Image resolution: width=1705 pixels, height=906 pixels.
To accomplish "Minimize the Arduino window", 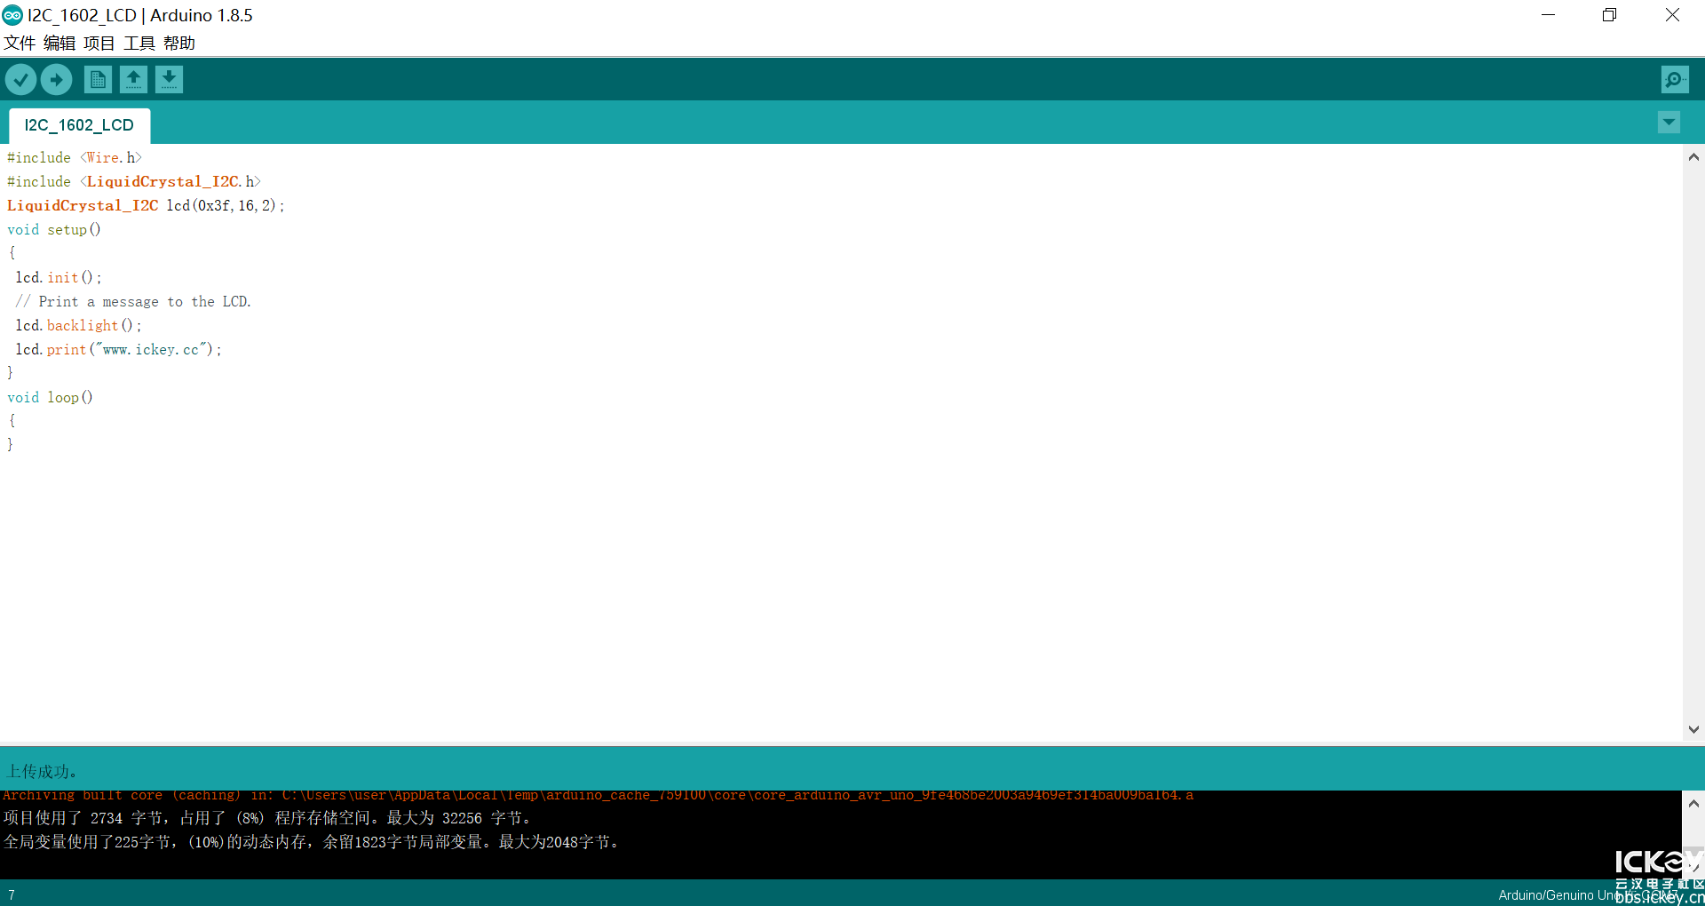I will pos(1548,15).
